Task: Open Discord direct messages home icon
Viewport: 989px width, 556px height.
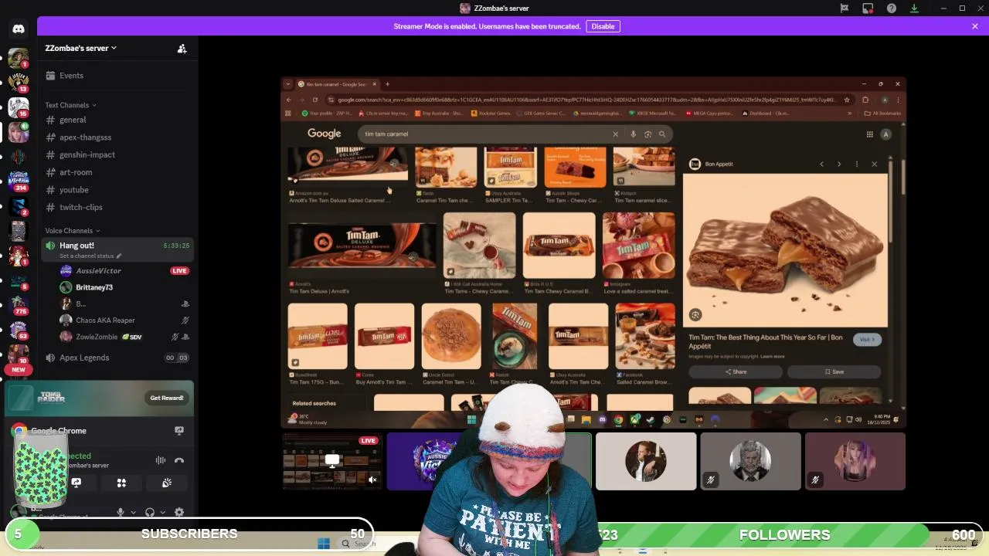Action: [x=19, y=29]
